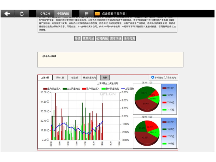Switch to the 深圳A股 tab
Viewport: 216px width, 162px height.
point(60,78)
